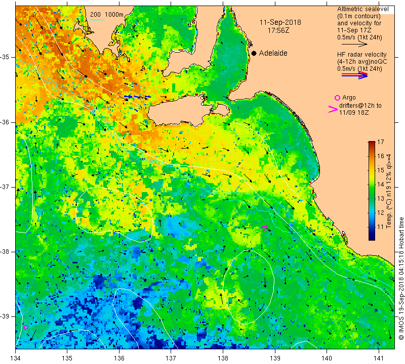Click the 139 longitude axis label
Image resolution: width=405 pixels, height=364 pixels.
pos(275,358)
